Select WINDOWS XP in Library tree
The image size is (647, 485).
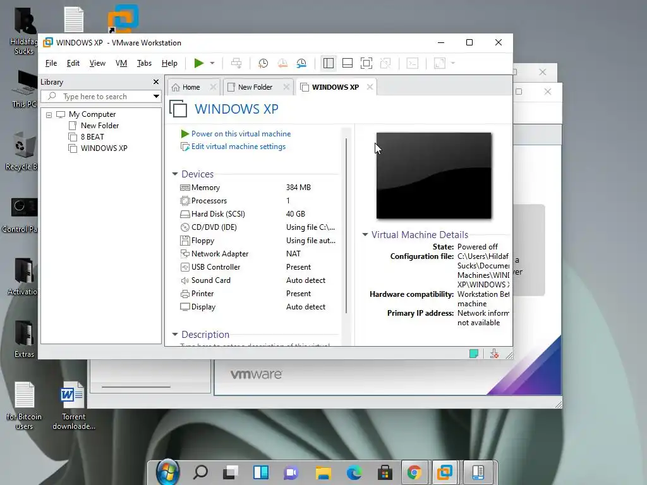104,148
